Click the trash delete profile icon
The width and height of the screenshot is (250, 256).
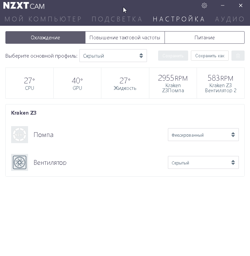point(238,56)
